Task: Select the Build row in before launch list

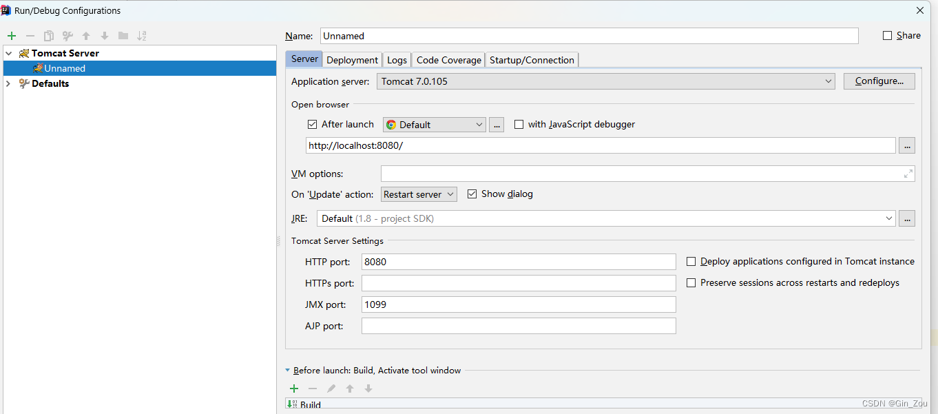Action: click(603, 404)
